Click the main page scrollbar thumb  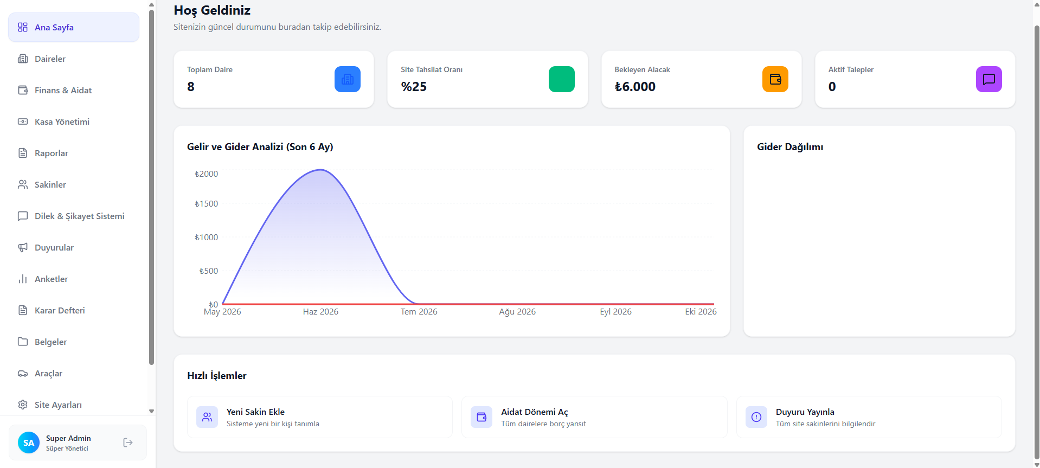point(1036,241)
